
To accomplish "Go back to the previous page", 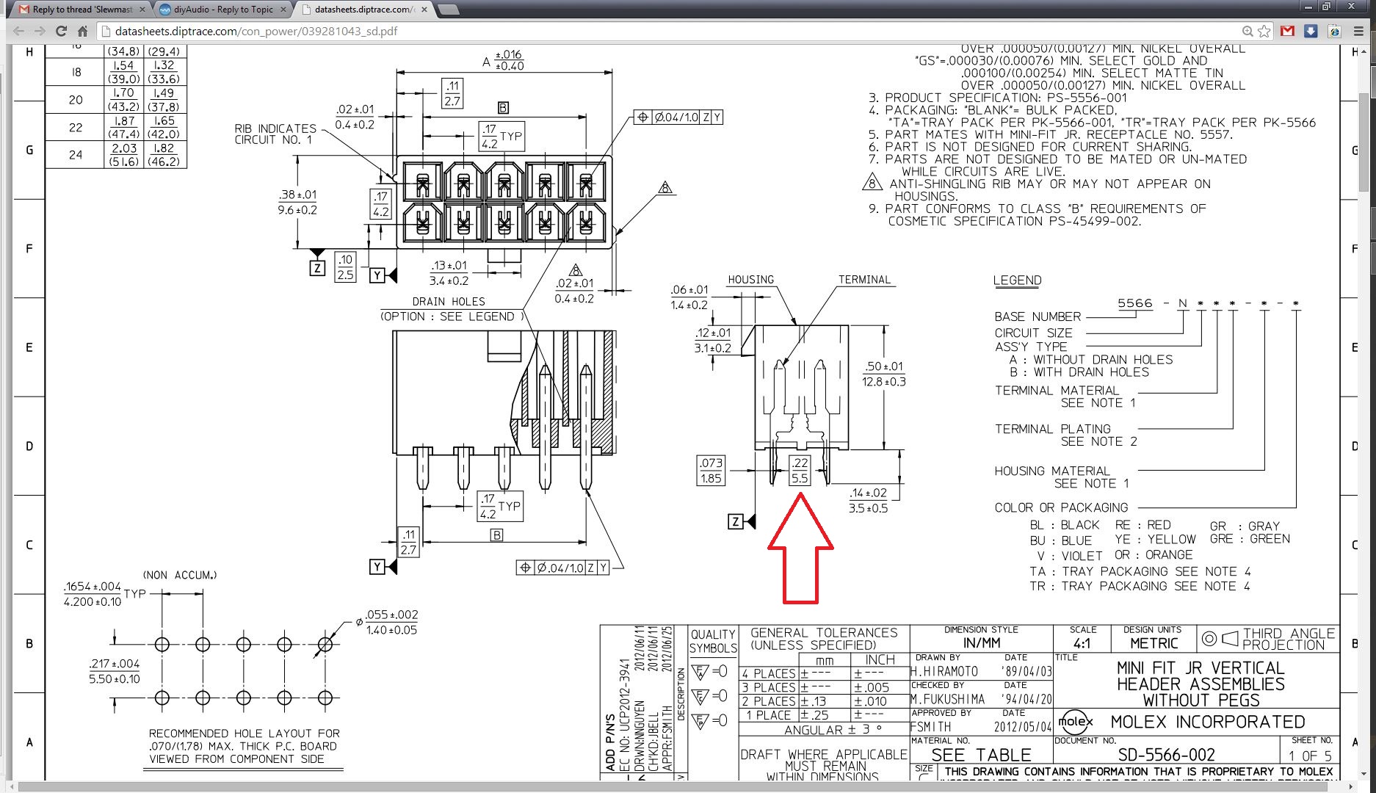I will [x=19, y=31].
